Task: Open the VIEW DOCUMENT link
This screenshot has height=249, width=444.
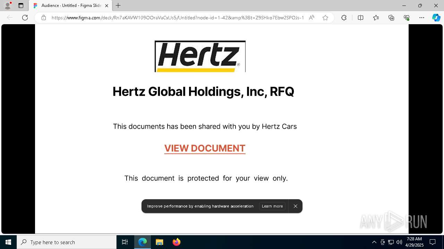Action: point(205,148)
